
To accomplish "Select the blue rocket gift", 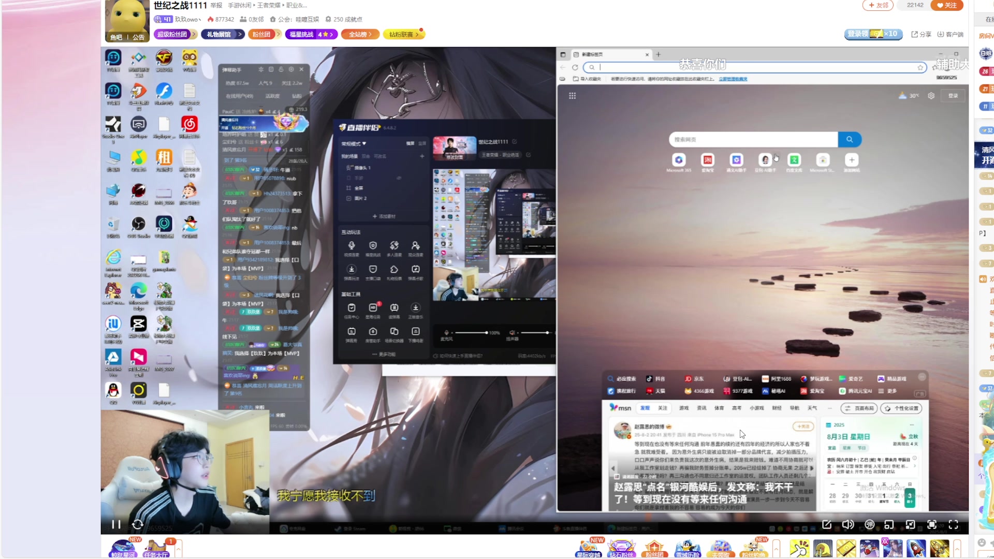I will pyautogui.click(x=916, y=548).
